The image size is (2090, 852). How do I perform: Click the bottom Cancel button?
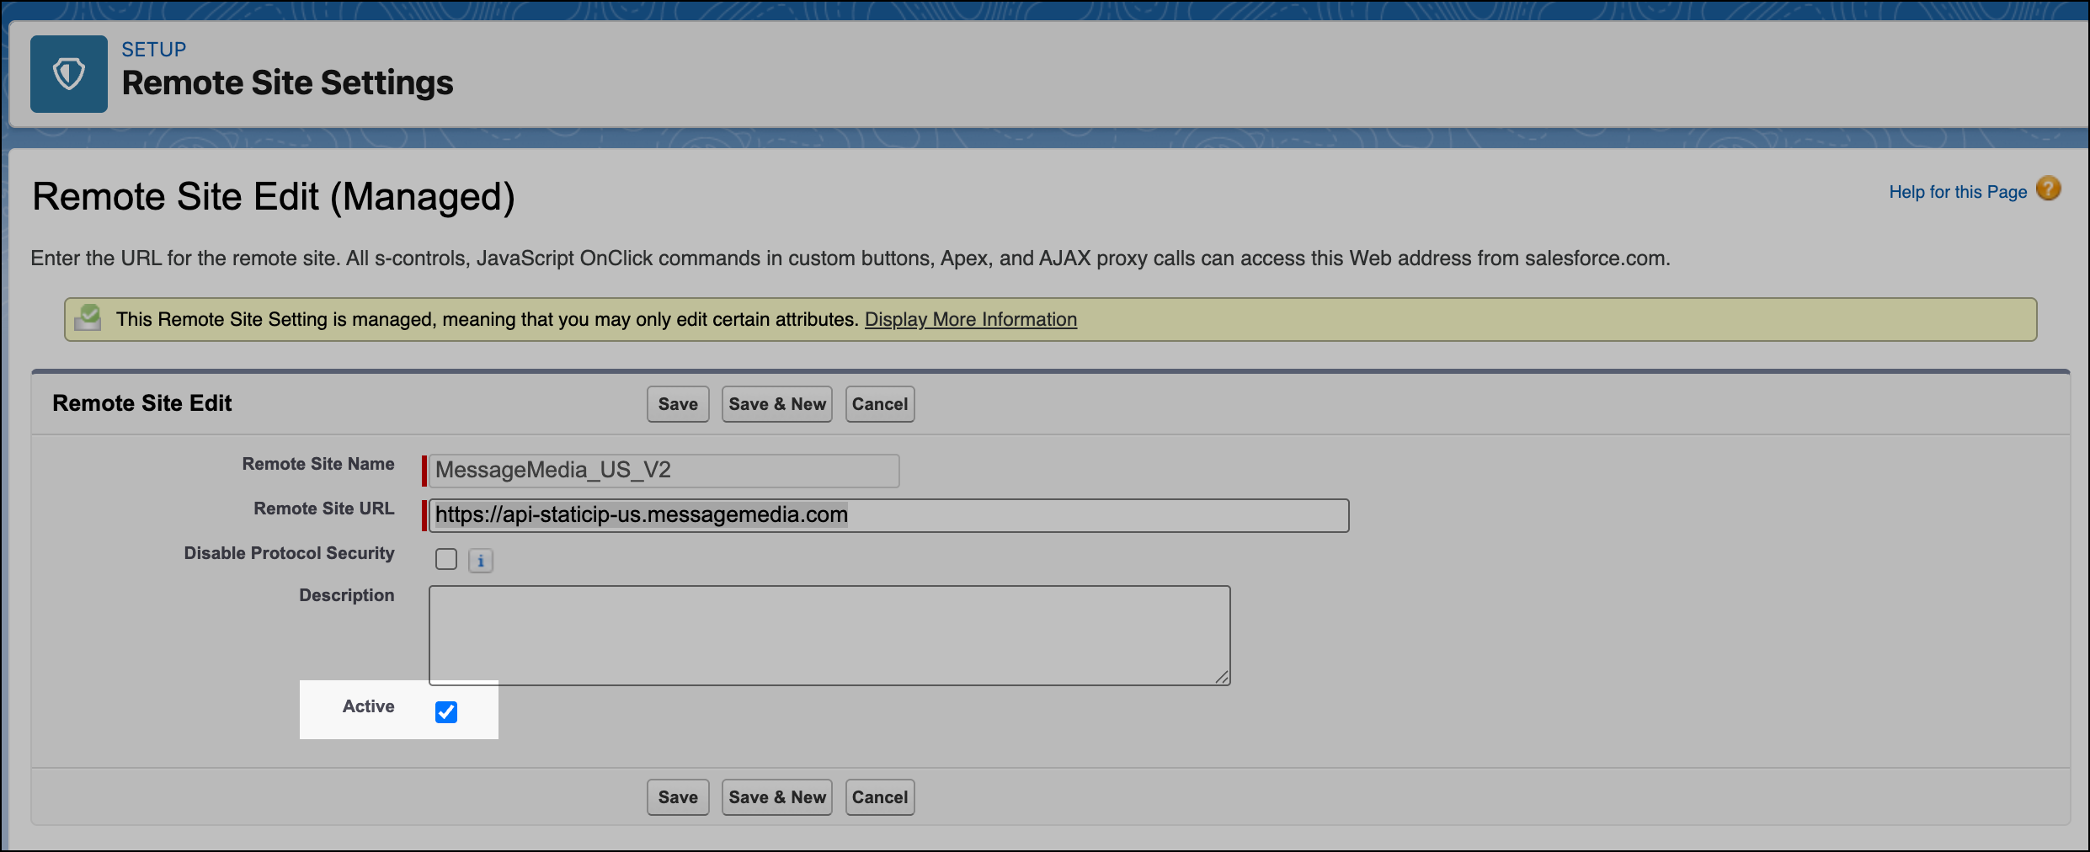tap(880, 797)
